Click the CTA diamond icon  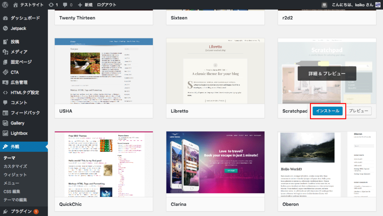pos(5,72)
